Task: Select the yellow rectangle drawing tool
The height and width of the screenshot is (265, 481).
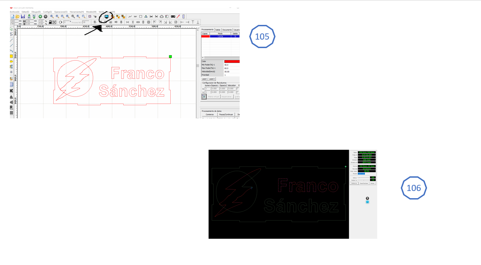Action: click(x=11, y=56)
